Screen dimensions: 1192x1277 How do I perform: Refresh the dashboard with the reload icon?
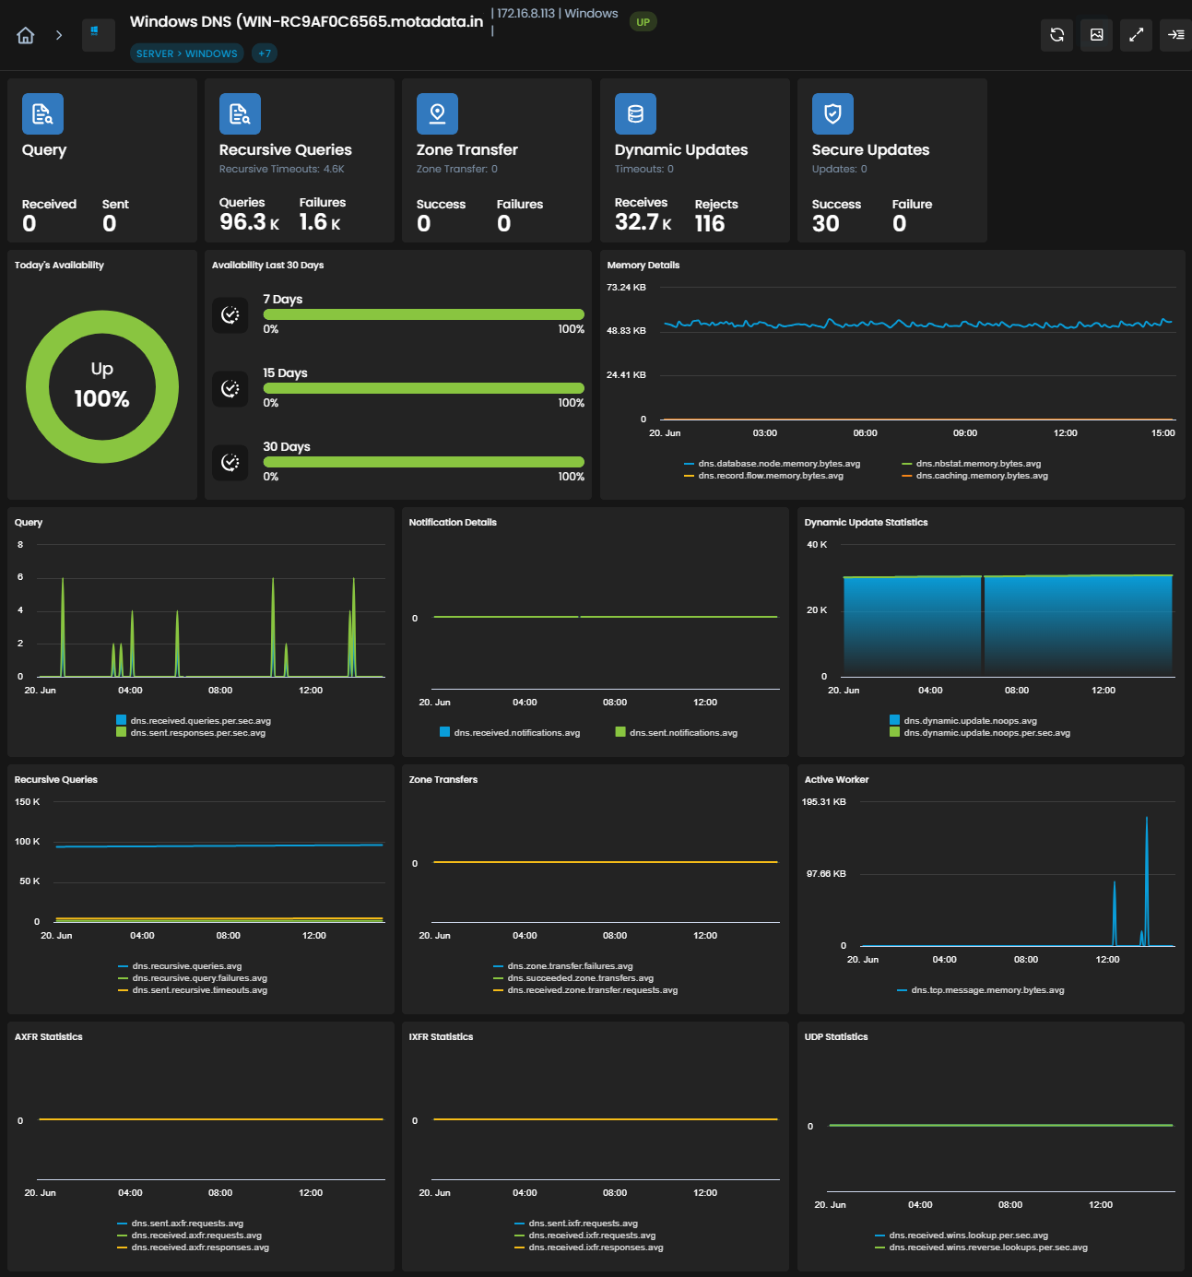point(1057,35)
